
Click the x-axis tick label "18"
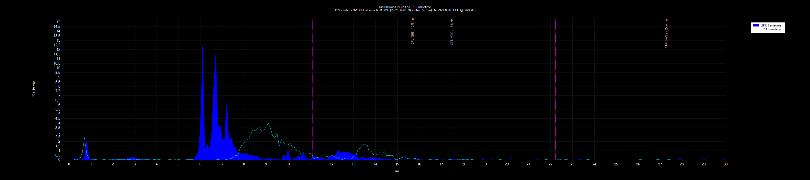[463, 164]
